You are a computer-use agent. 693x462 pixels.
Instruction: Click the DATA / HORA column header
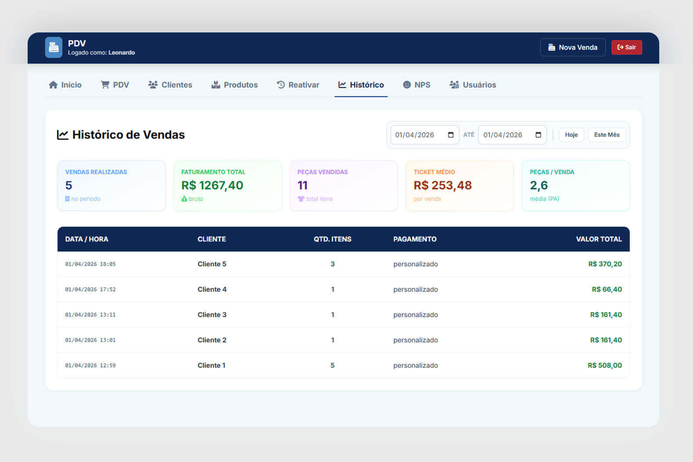point(86,239)
